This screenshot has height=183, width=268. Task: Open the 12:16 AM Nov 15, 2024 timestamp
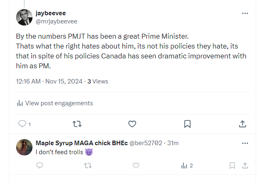click(x=49, y=81)
